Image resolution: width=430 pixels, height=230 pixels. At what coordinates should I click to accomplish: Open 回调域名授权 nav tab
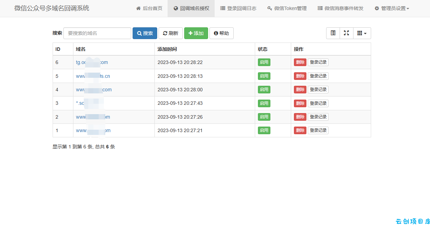191,8
